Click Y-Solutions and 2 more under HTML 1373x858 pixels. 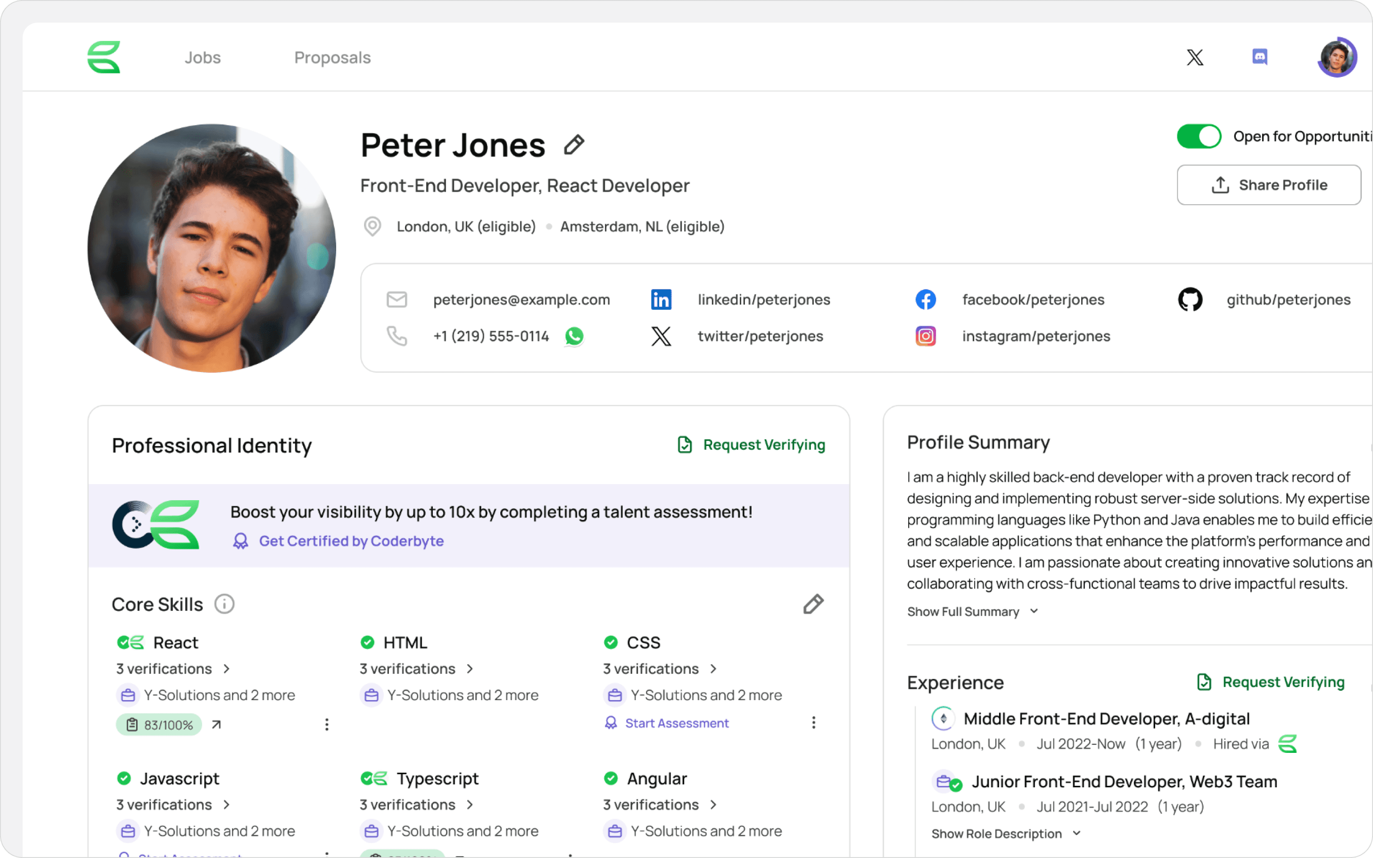[x=449, y=694]
